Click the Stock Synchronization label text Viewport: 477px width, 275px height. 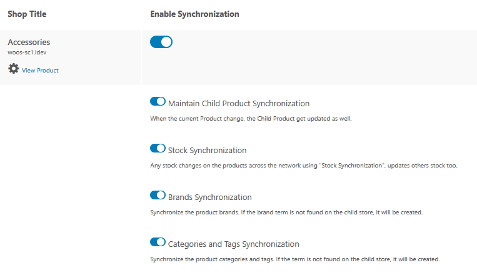tap(207, 150)
